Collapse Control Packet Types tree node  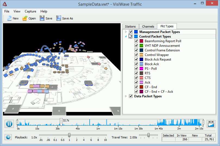click(126, 36)
